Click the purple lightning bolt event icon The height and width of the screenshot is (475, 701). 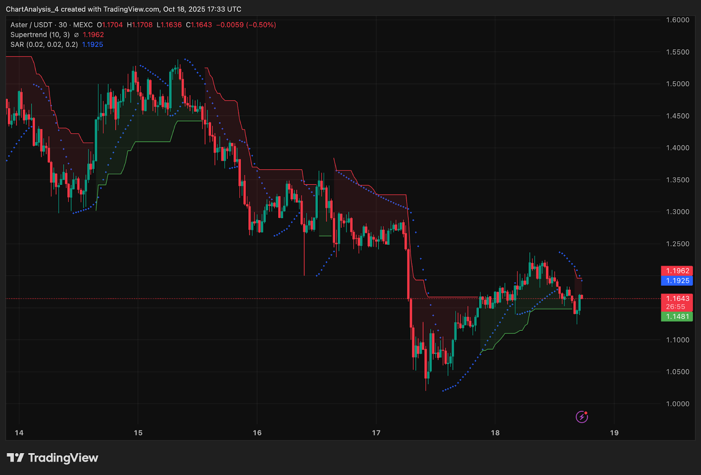click(x=581, y=417)
